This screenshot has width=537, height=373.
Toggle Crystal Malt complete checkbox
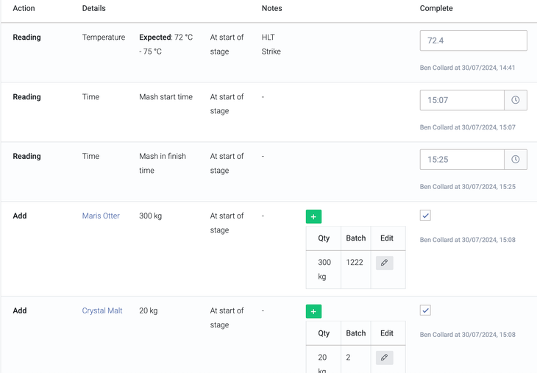425,310
